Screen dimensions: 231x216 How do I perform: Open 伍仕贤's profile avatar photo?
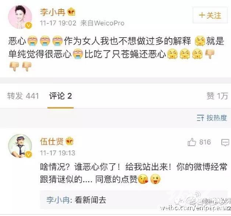point(20,146)
